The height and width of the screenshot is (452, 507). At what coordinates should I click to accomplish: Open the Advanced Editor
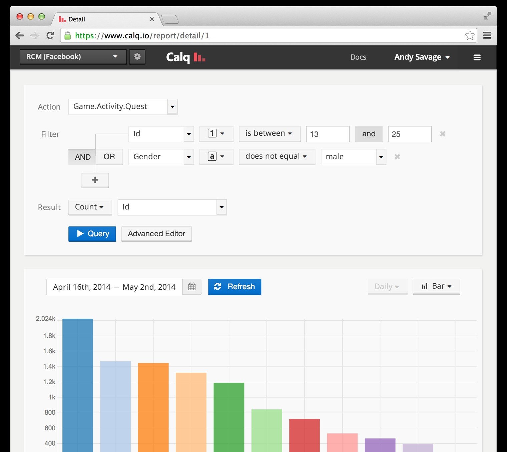[156, 234]
